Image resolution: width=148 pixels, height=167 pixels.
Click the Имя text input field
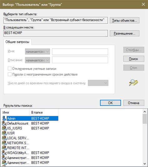click(x=80, y=52)
